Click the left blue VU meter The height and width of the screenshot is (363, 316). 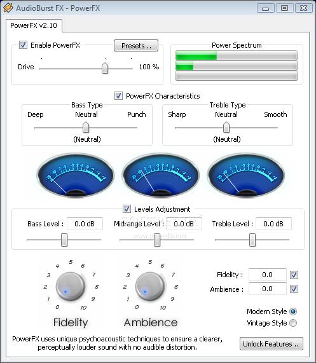coord(76,175)
